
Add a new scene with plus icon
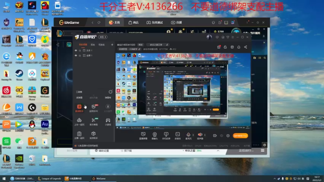pos(112,44)
